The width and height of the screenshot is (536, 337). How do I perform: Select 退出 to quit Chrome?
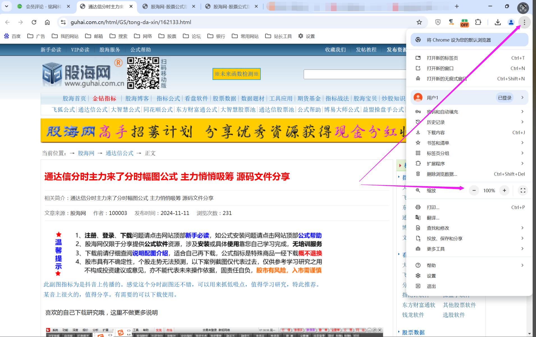(470, 286)
